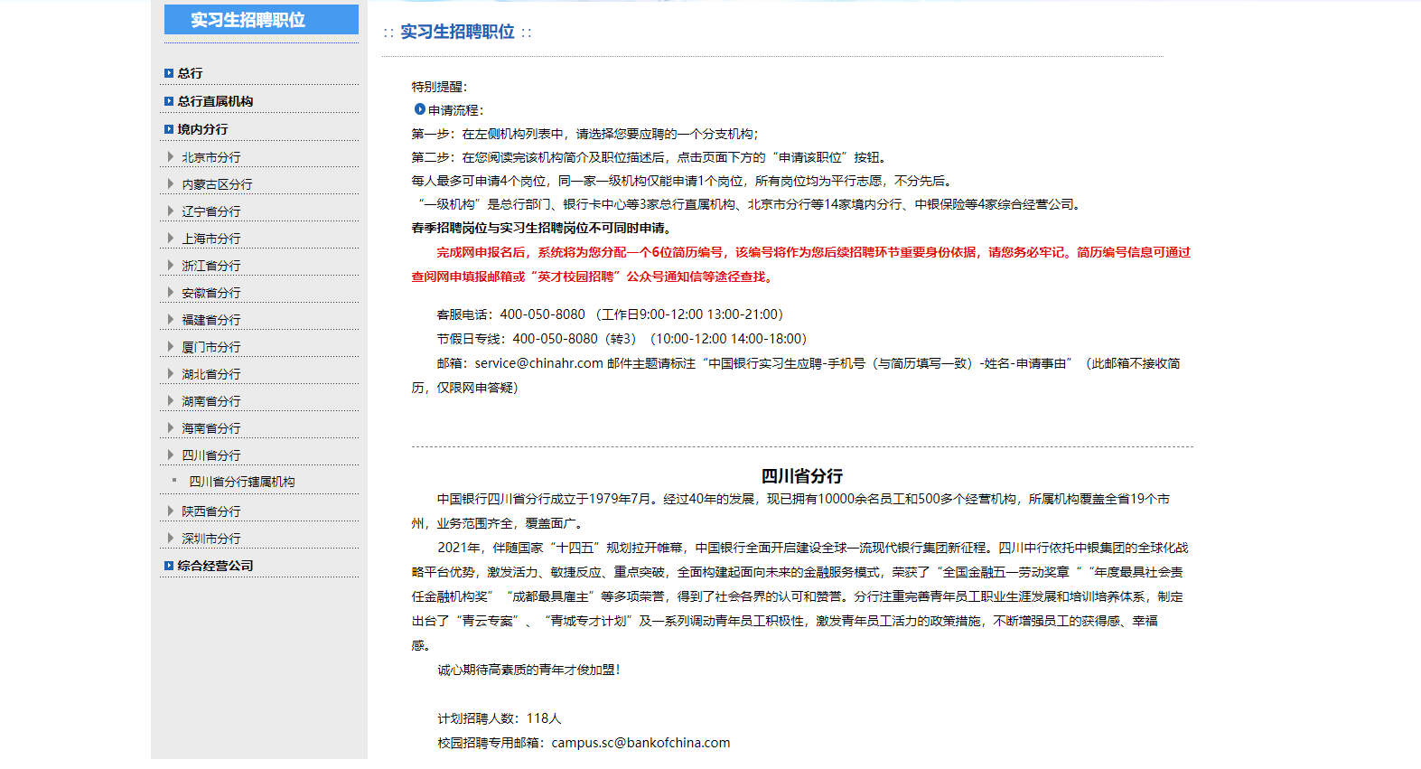Expand the arrow next to 湖南省分行

click(x=171, y=400)
